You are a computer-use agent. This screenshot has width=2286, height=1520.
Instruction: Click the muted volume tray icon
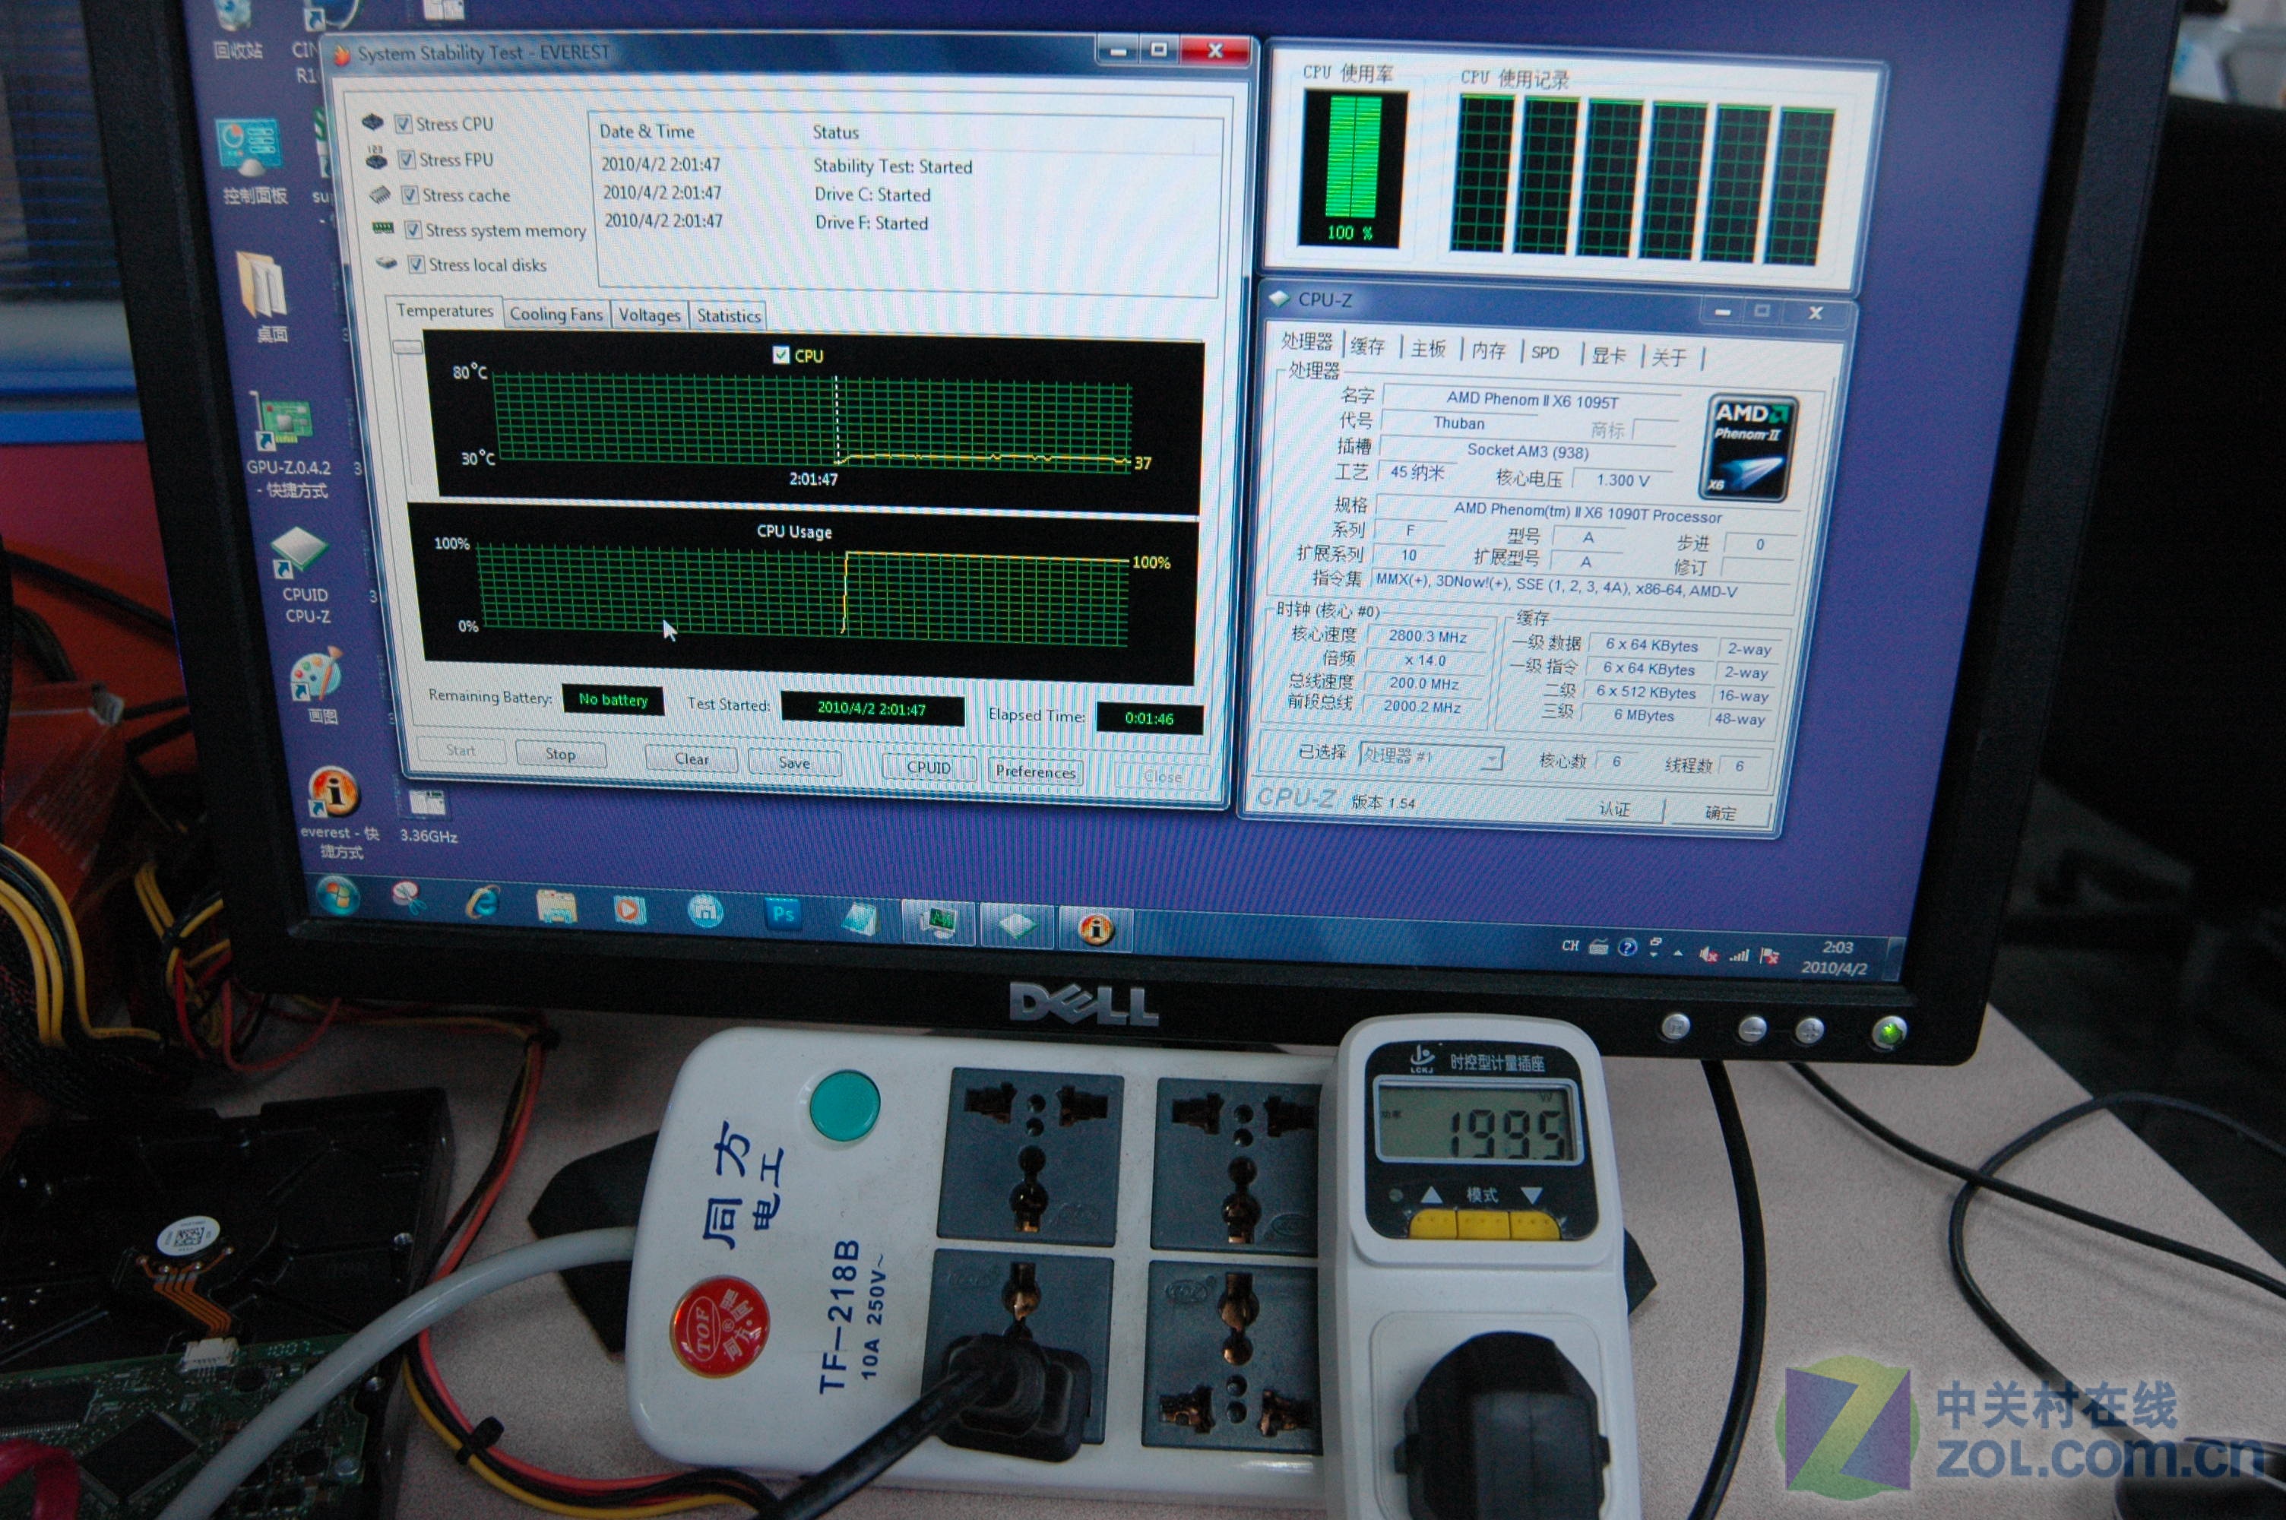(1708, 955)
